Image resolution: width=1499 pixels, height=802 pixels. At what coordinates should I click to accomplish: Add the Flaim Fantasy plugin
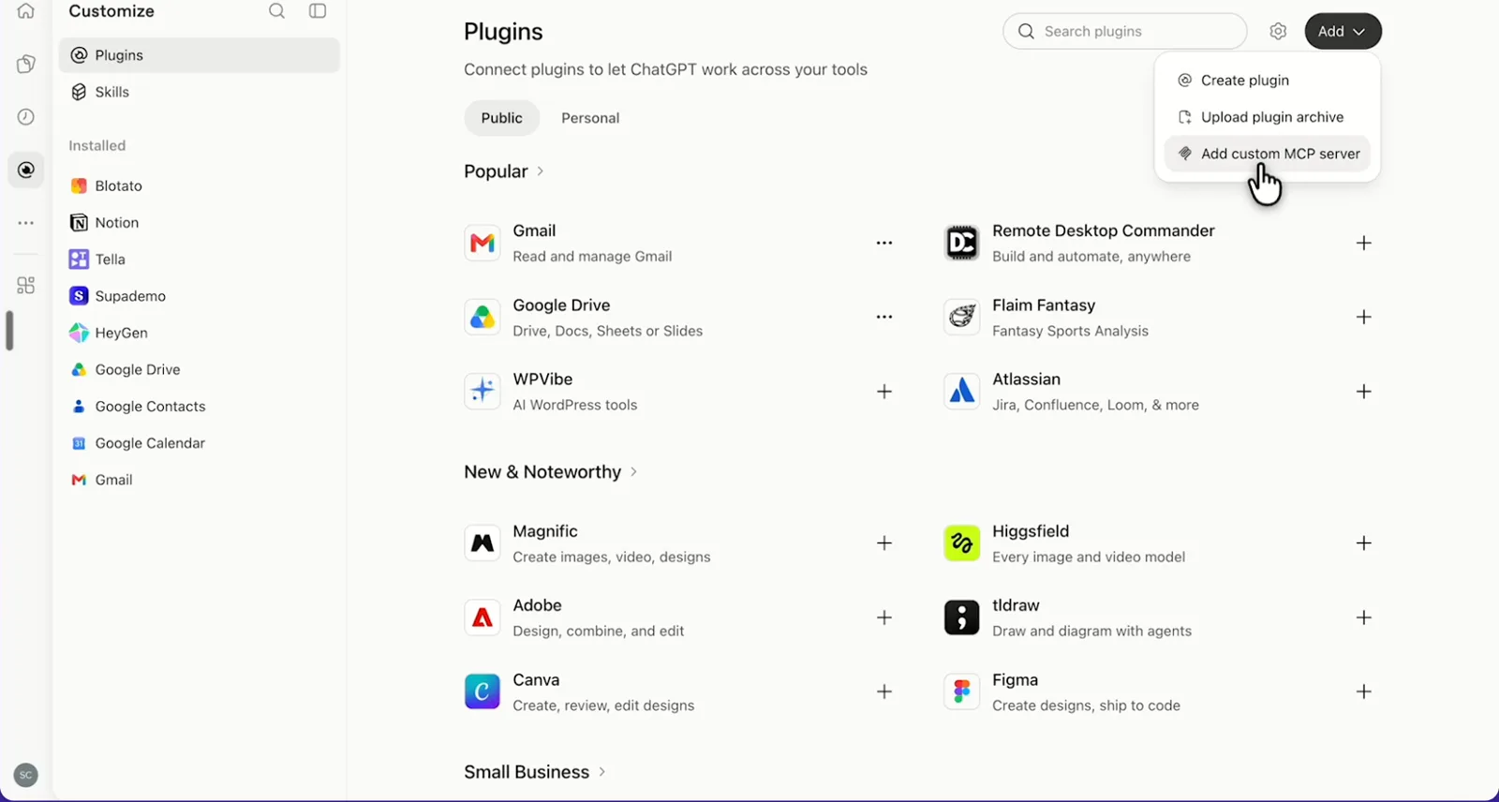click(x=1364, y=317)
